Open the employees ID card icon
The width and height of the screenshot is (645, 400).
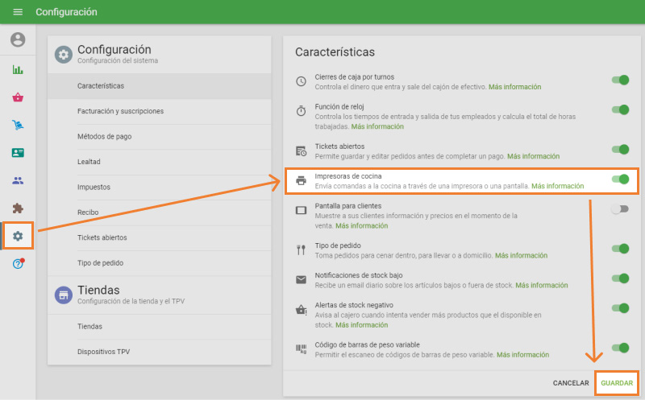[x=18, y=152]
